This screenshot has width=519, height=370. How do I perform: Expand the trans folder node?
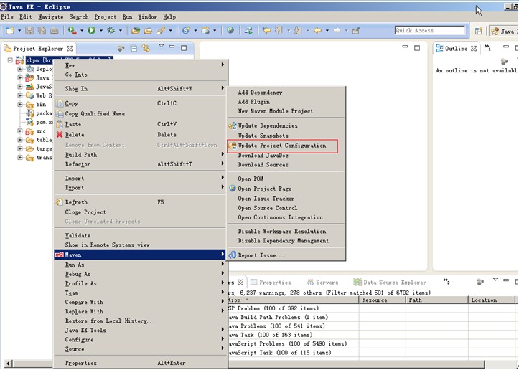pyautogui.click(x=20, y=157)
